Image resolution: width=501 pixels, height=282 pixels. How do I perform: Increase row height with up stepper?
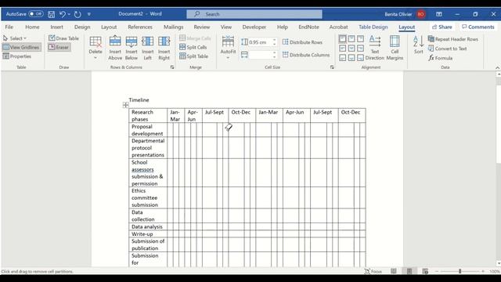pos(275,40)
